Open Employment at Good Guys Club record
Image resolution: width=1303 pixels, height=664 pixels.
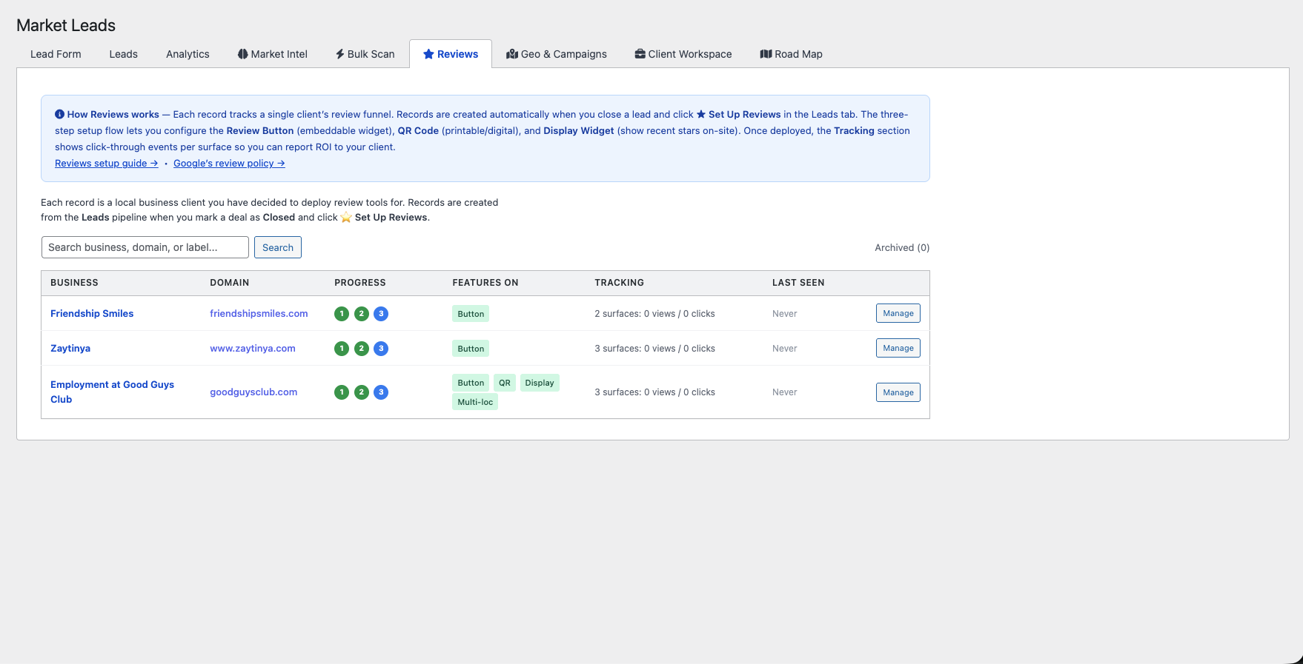click(112, 392)
